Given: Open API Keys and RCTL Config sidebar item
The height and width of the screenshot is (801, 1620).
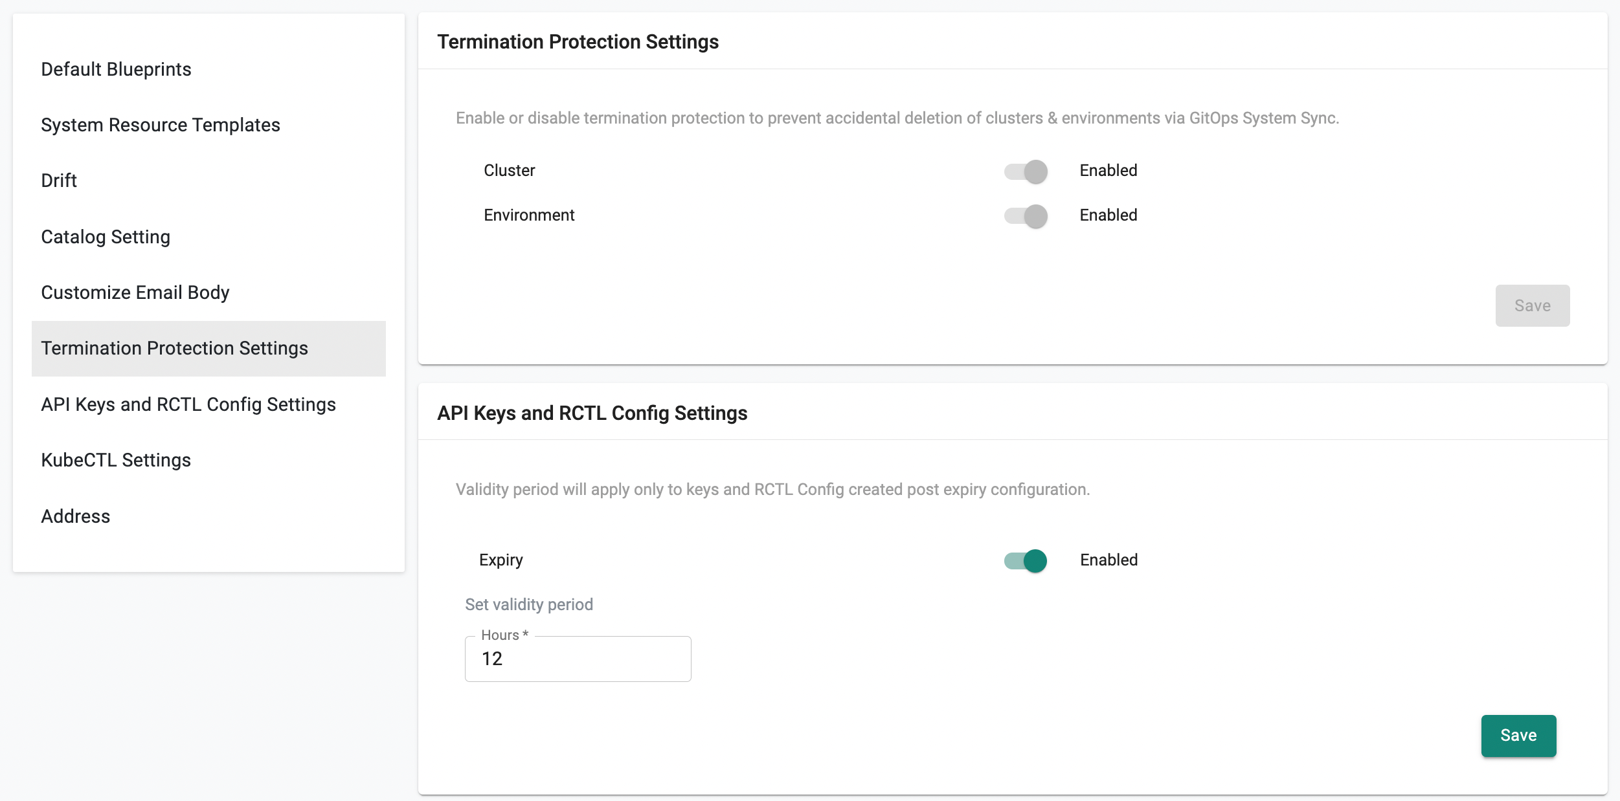Looking at the screenshot, I should click(x=188, y=404).
